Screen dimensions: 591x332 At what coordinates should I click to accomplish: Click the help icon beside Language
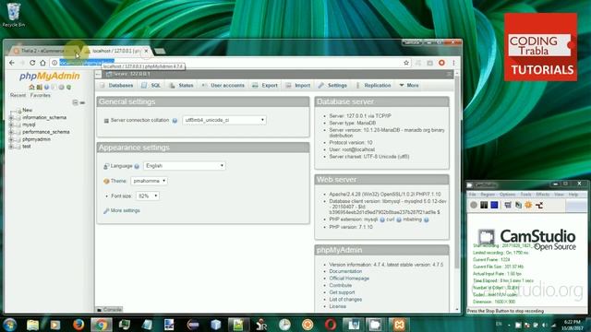pos(137,166)
